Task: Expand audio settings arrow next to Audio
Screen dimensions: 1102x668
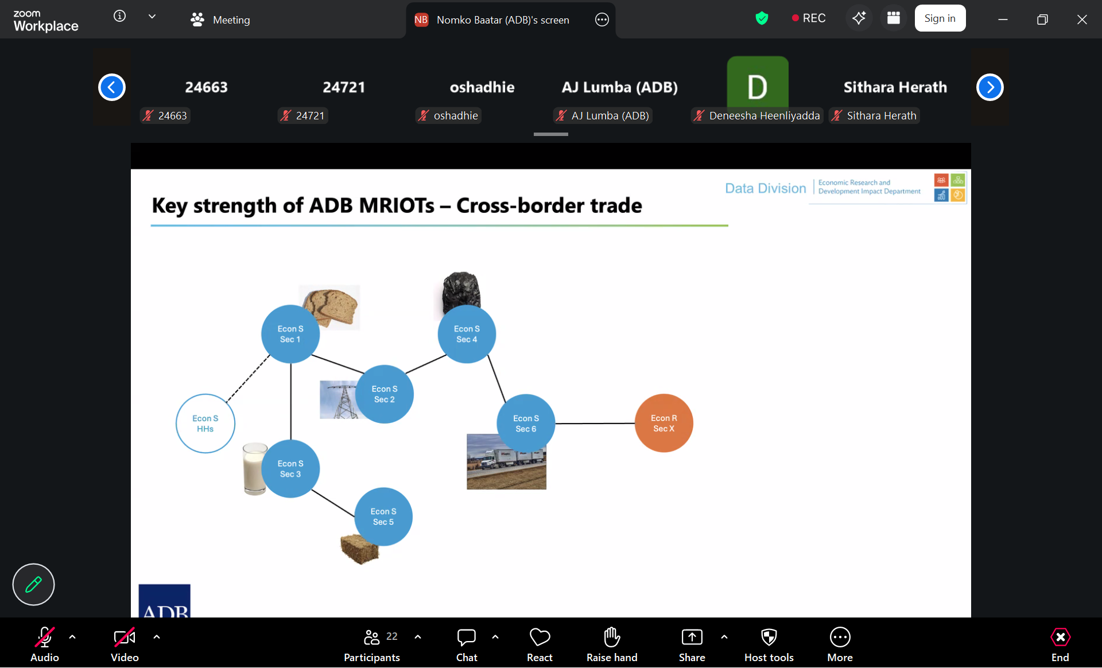Action: coord(72,636)
